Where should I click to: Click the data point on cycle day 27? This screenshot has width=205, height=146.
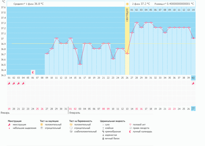132,33
